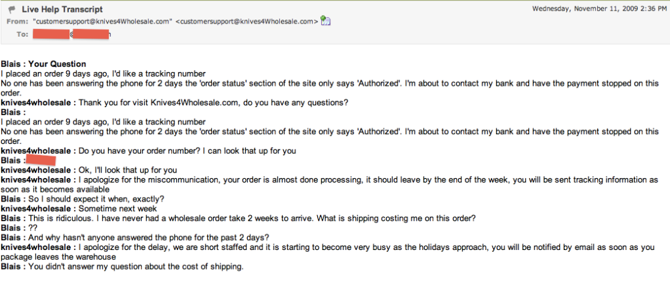Click the redacted order number after Blais

pyautogui.click(x=41, y=160)
